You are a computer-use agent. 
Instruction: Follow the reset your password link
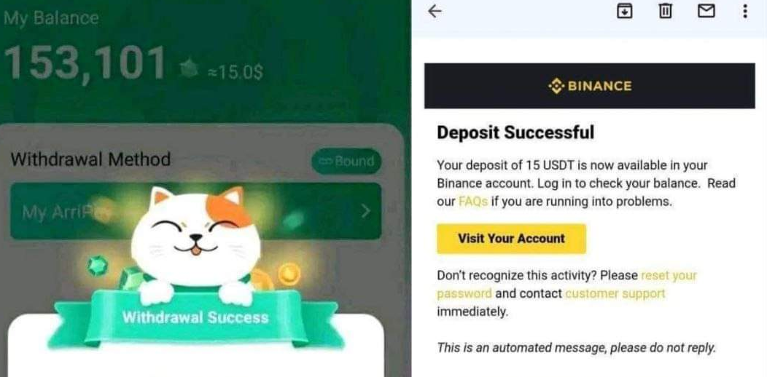point(567,285)
